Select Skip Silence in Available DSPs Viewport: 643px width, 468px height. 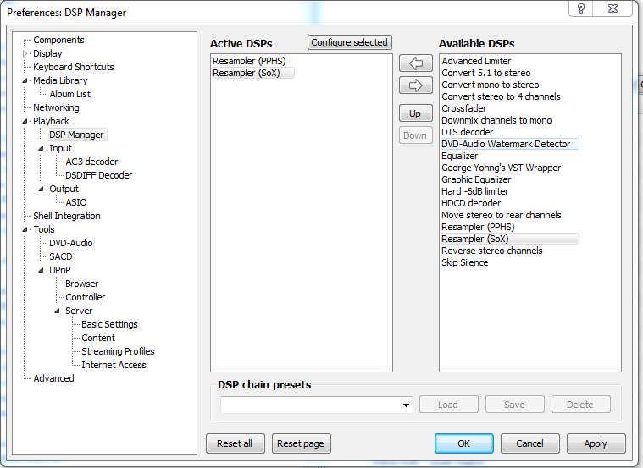tap(464, 262)
